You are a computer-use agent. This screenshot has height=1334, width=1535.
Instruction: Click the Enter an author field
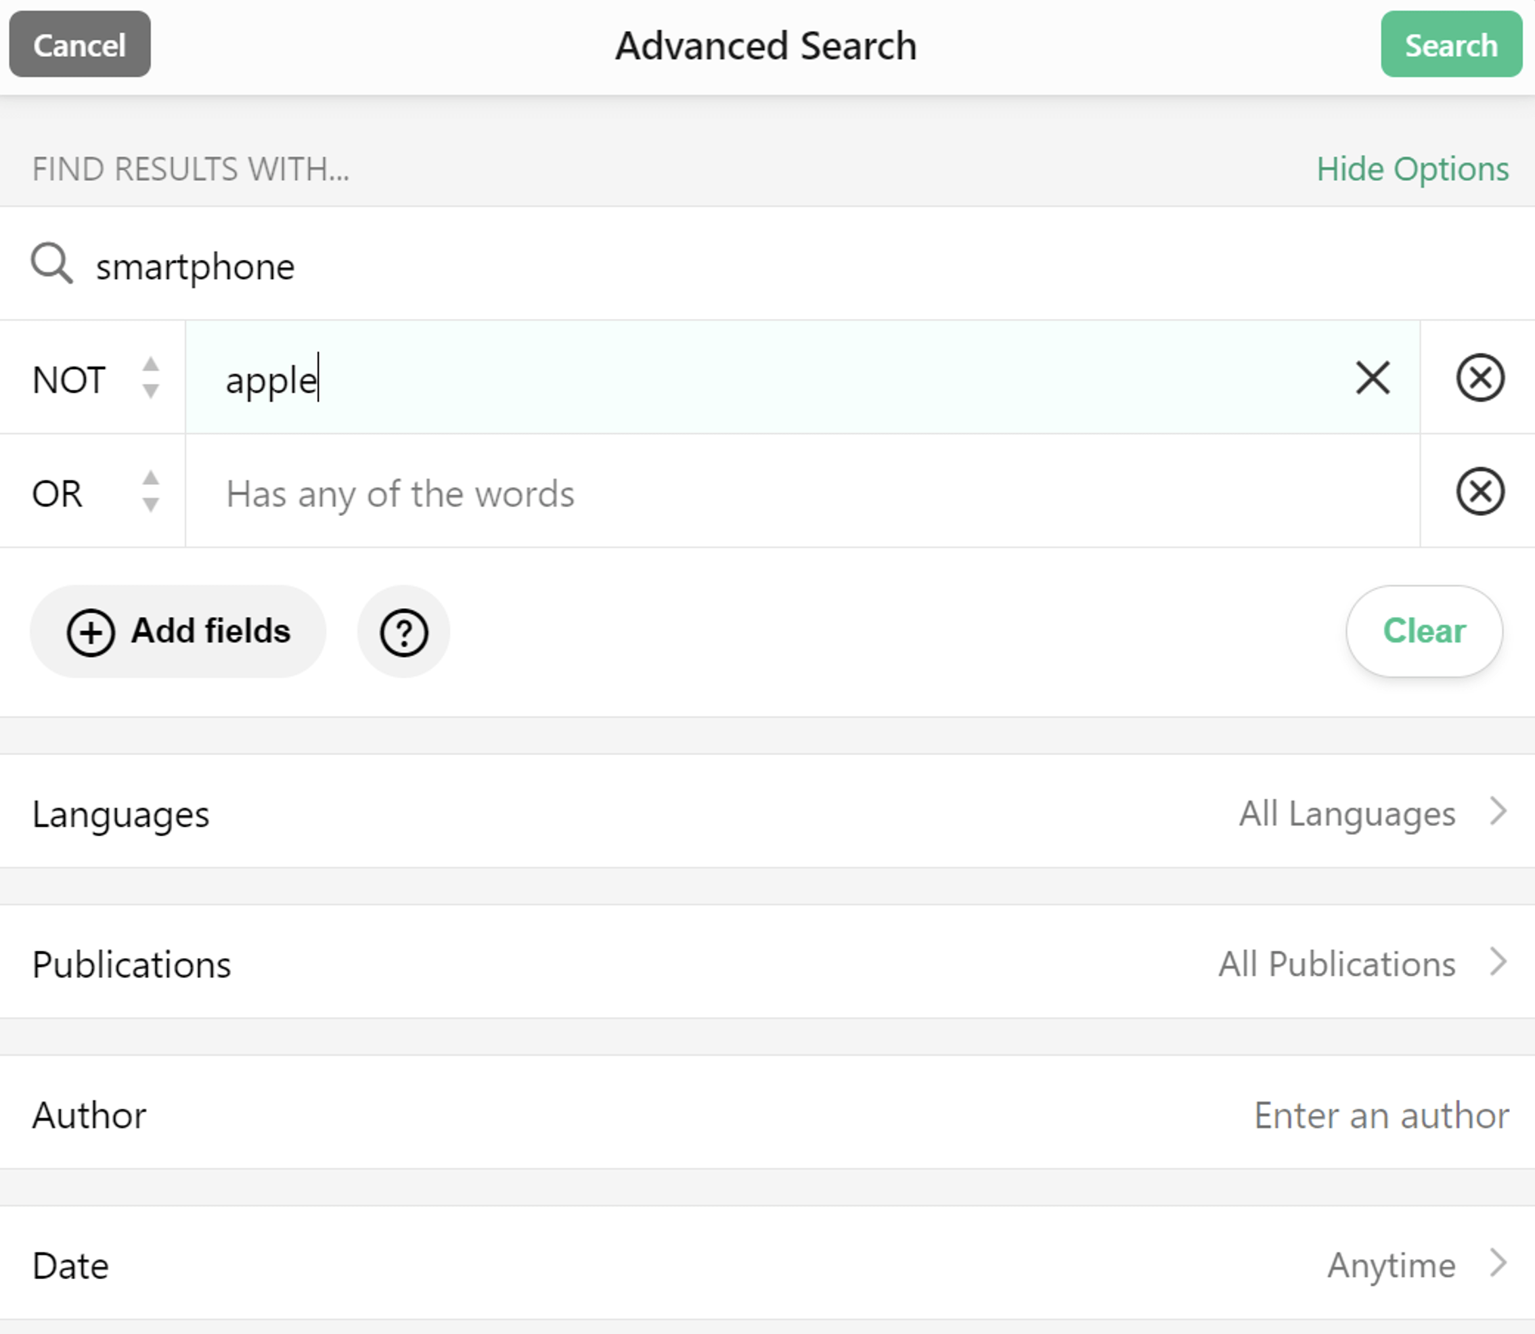pos(1381,1115)
